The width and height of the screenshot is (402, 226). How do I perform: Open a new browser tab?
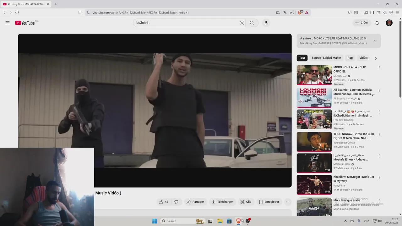(x=56, y=4)
